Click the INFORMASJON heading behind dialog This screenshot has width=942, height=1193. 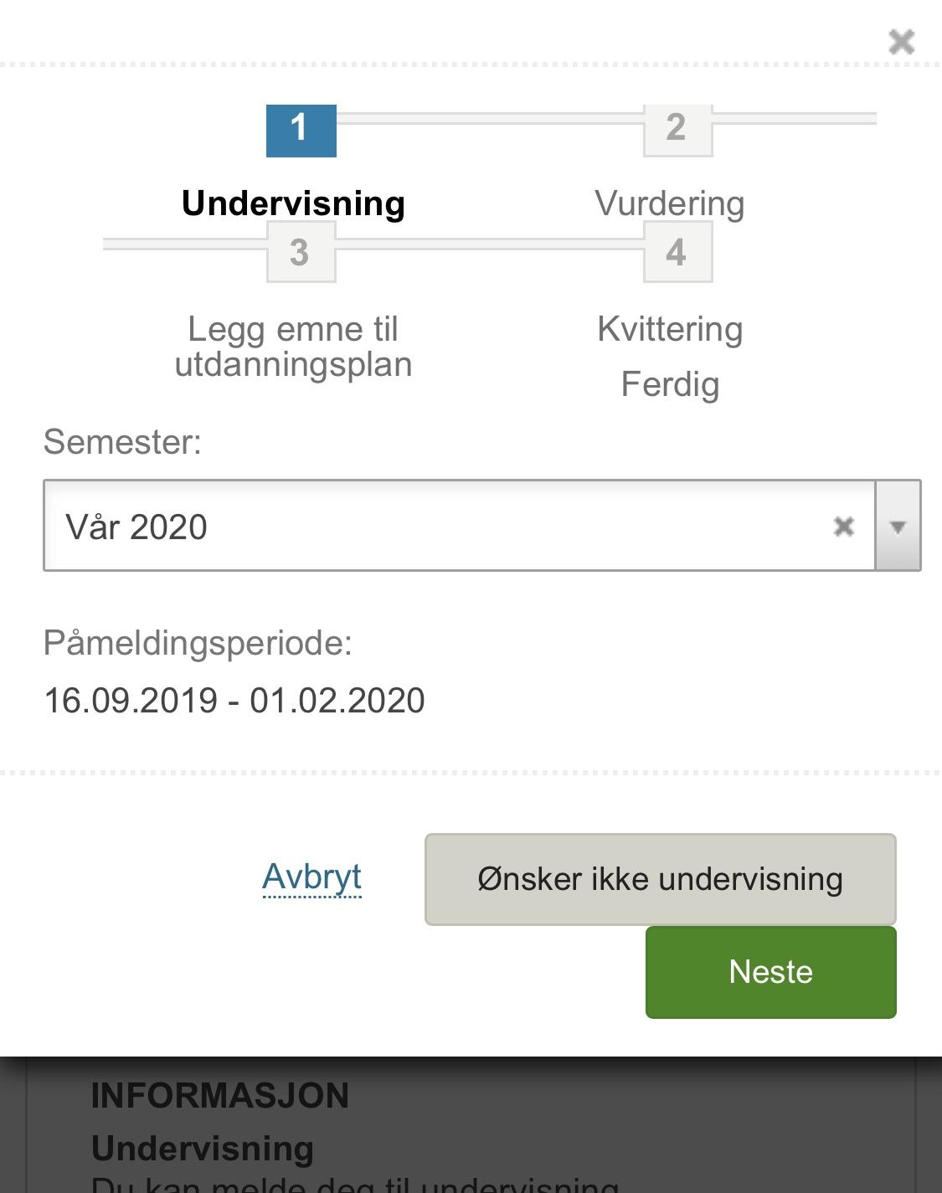click(x=220, y=1096)
